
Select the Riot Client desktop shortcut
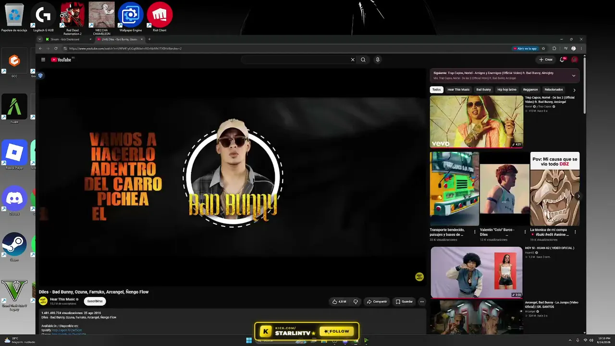coord(160,18)
